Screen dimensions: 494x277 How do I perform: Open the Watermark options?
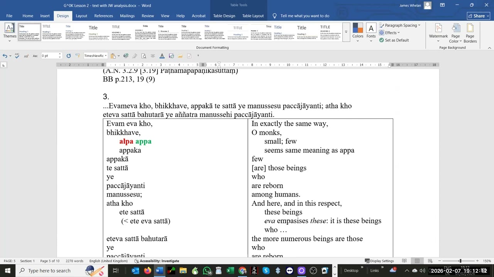click(438, 32)
